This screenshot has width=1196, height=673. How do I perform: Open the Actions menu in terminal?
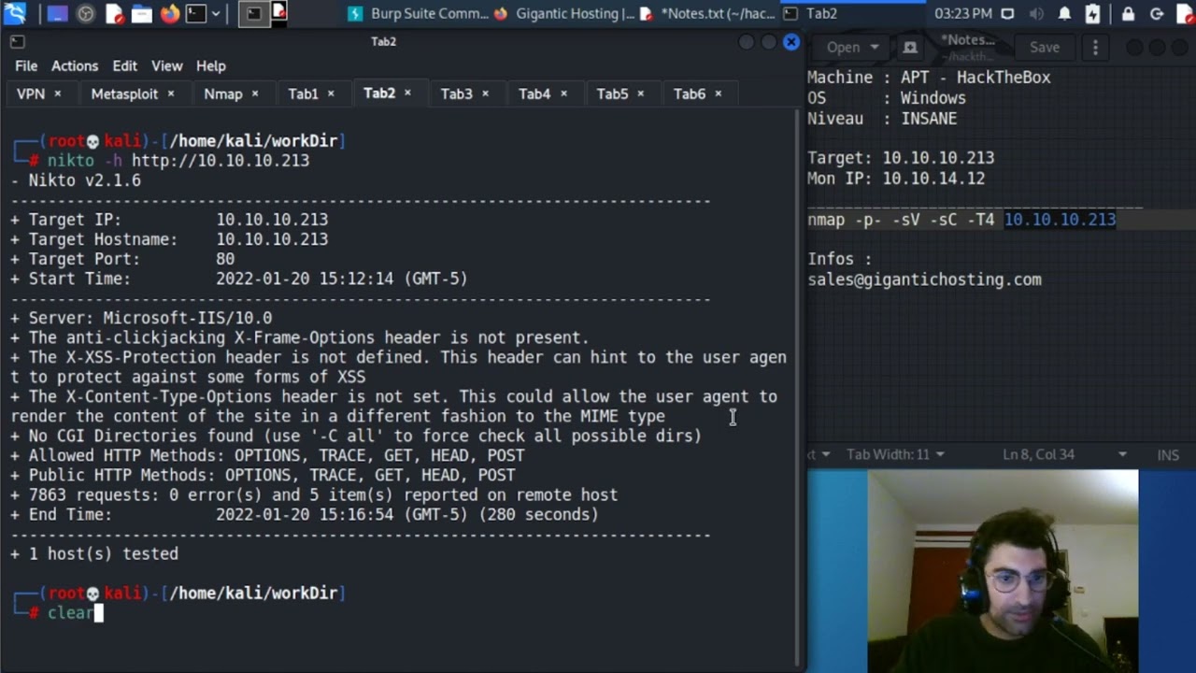75,65
